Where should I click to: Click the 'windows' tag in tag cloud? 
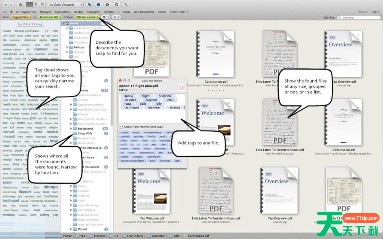[x=9, y=215]
